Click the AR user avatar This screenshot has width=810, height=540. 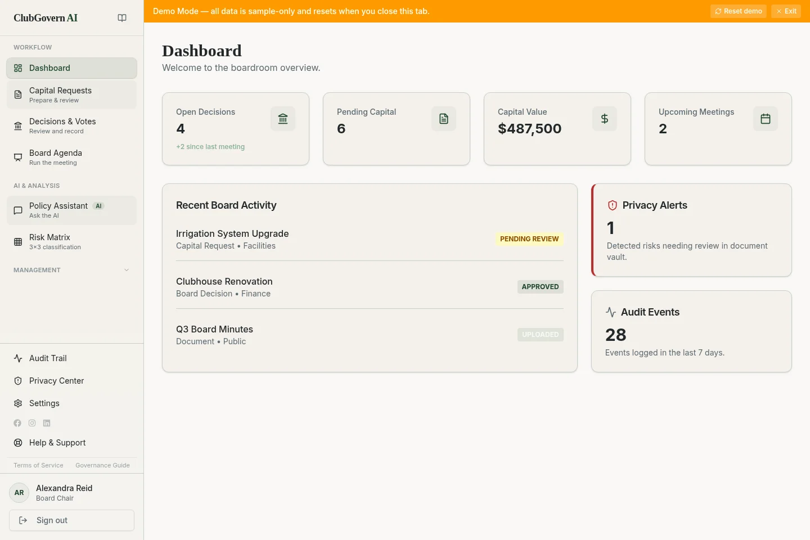(x=19, y=493)
